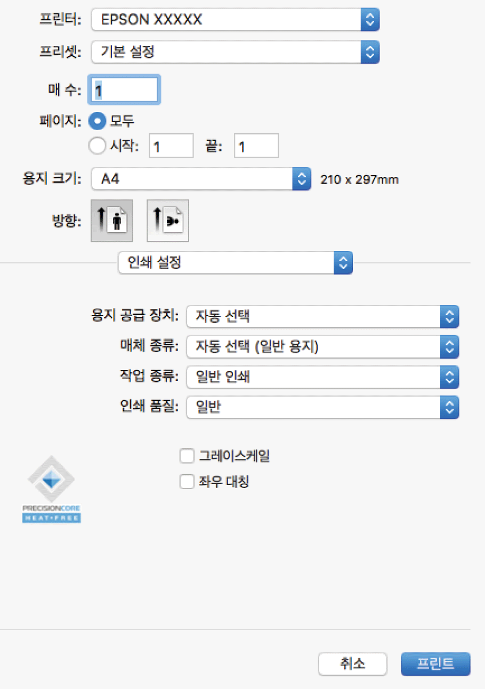Open the 프린터 EPSON XXXXX dropdown

(x=235, y=21)
